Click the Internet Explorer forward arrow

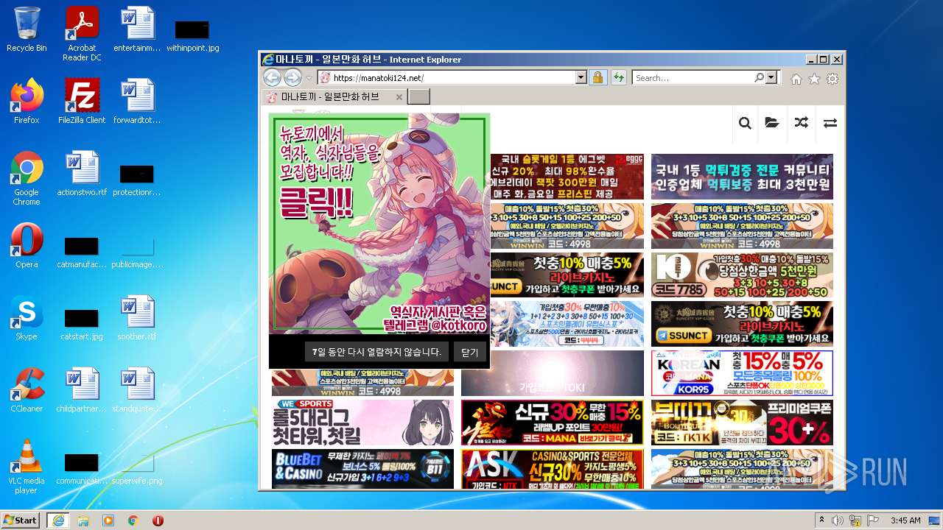pos(292,77)
